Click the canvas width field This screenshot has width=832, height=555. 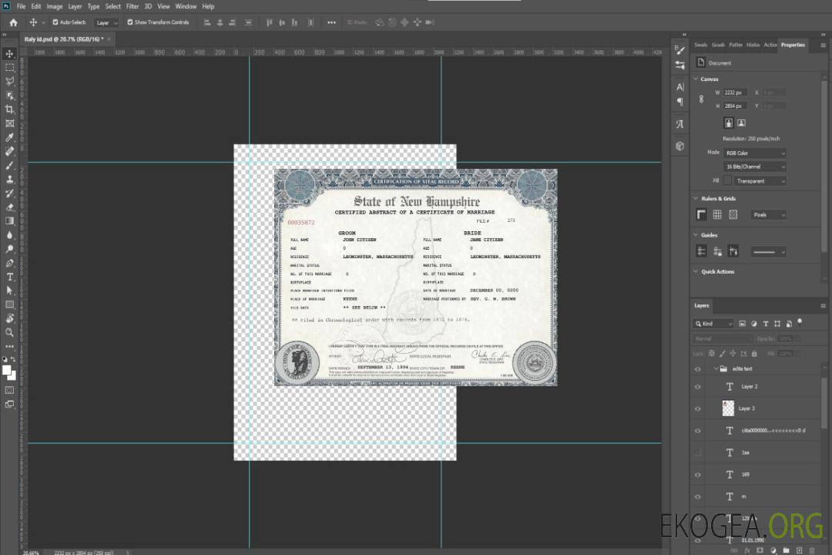(736, 92)
